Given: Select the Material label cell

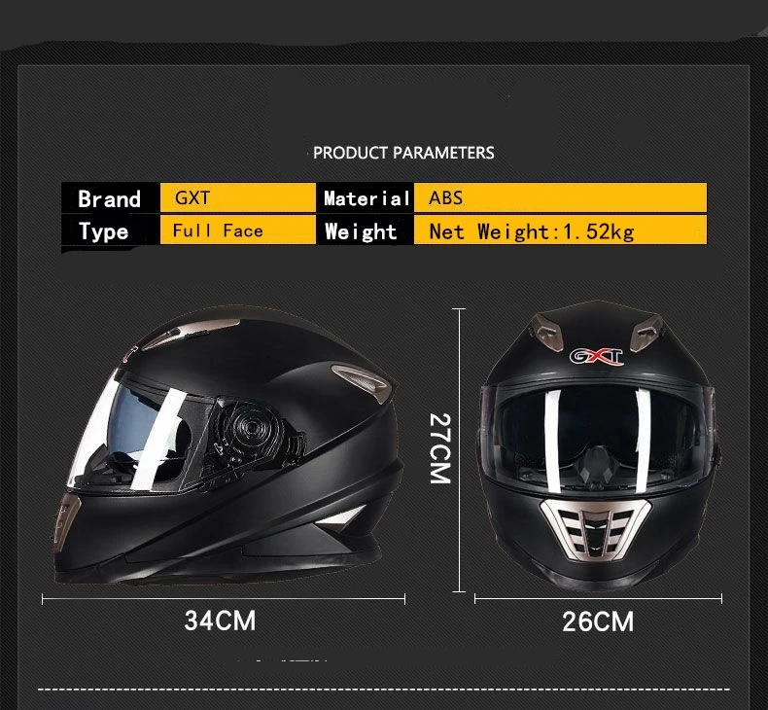Looking at the screenshot, I should (x=366, y=198).
